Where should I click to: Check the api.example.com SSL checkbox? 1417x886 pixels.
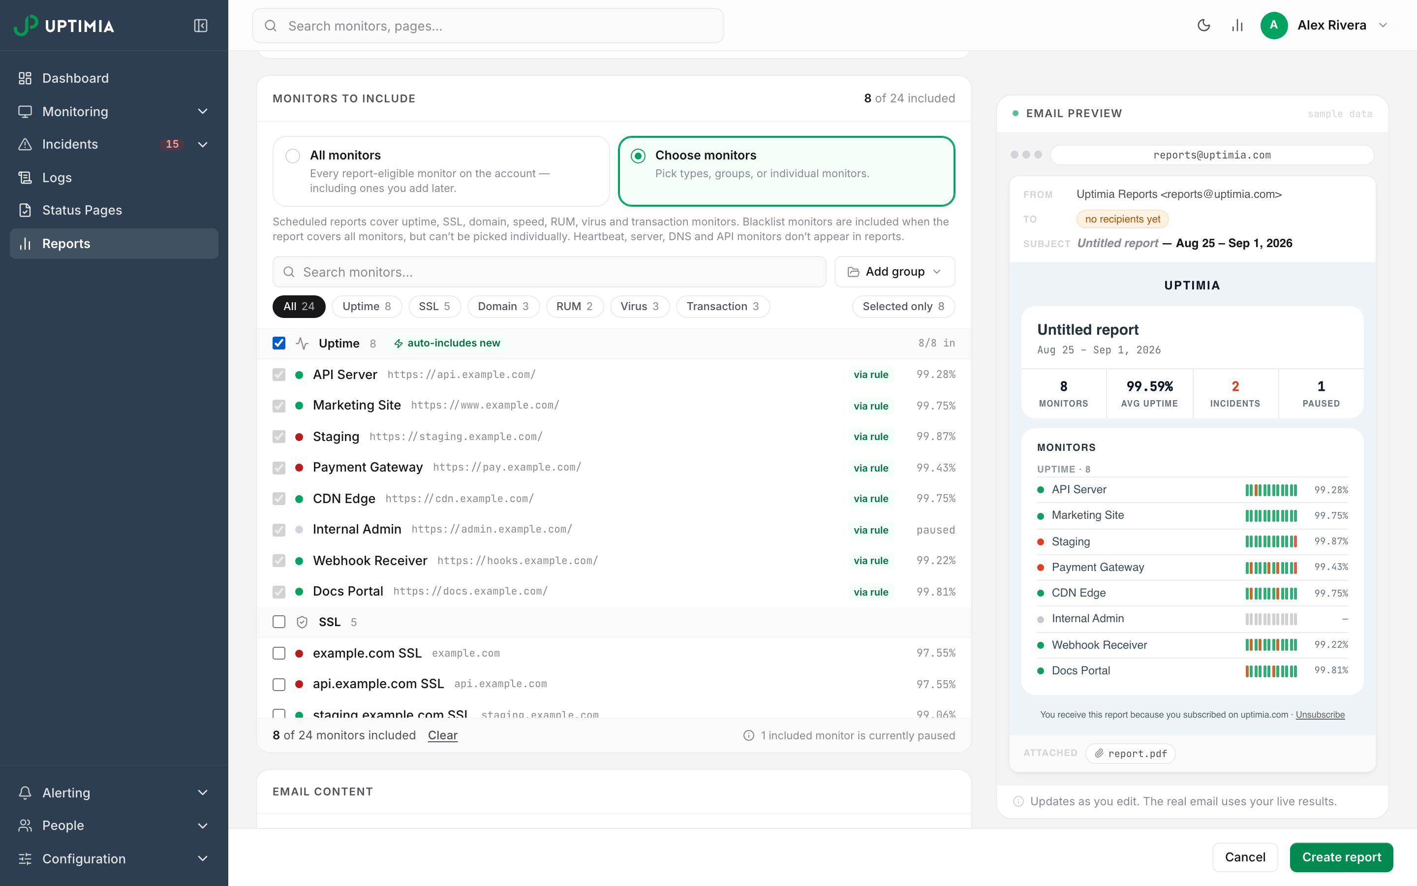(279, 684)
